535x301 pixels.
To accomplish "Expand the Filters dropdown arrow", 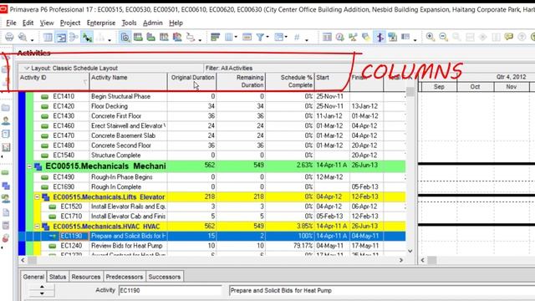I will click(267, 37).
